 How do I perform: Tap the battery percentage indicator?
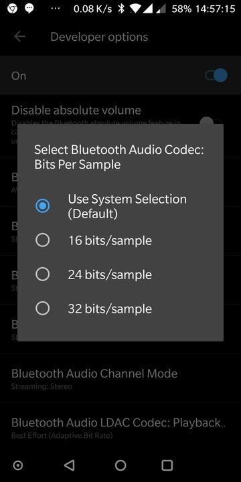point(181,9)
